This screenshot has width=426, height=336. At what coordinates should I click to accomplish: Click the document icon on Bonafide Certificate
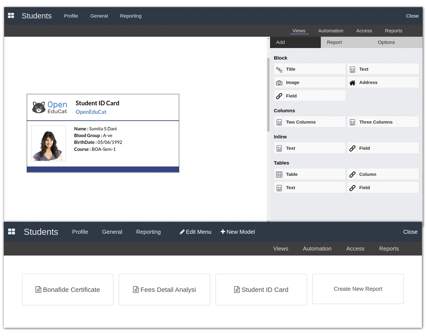(x=38, y=290)
